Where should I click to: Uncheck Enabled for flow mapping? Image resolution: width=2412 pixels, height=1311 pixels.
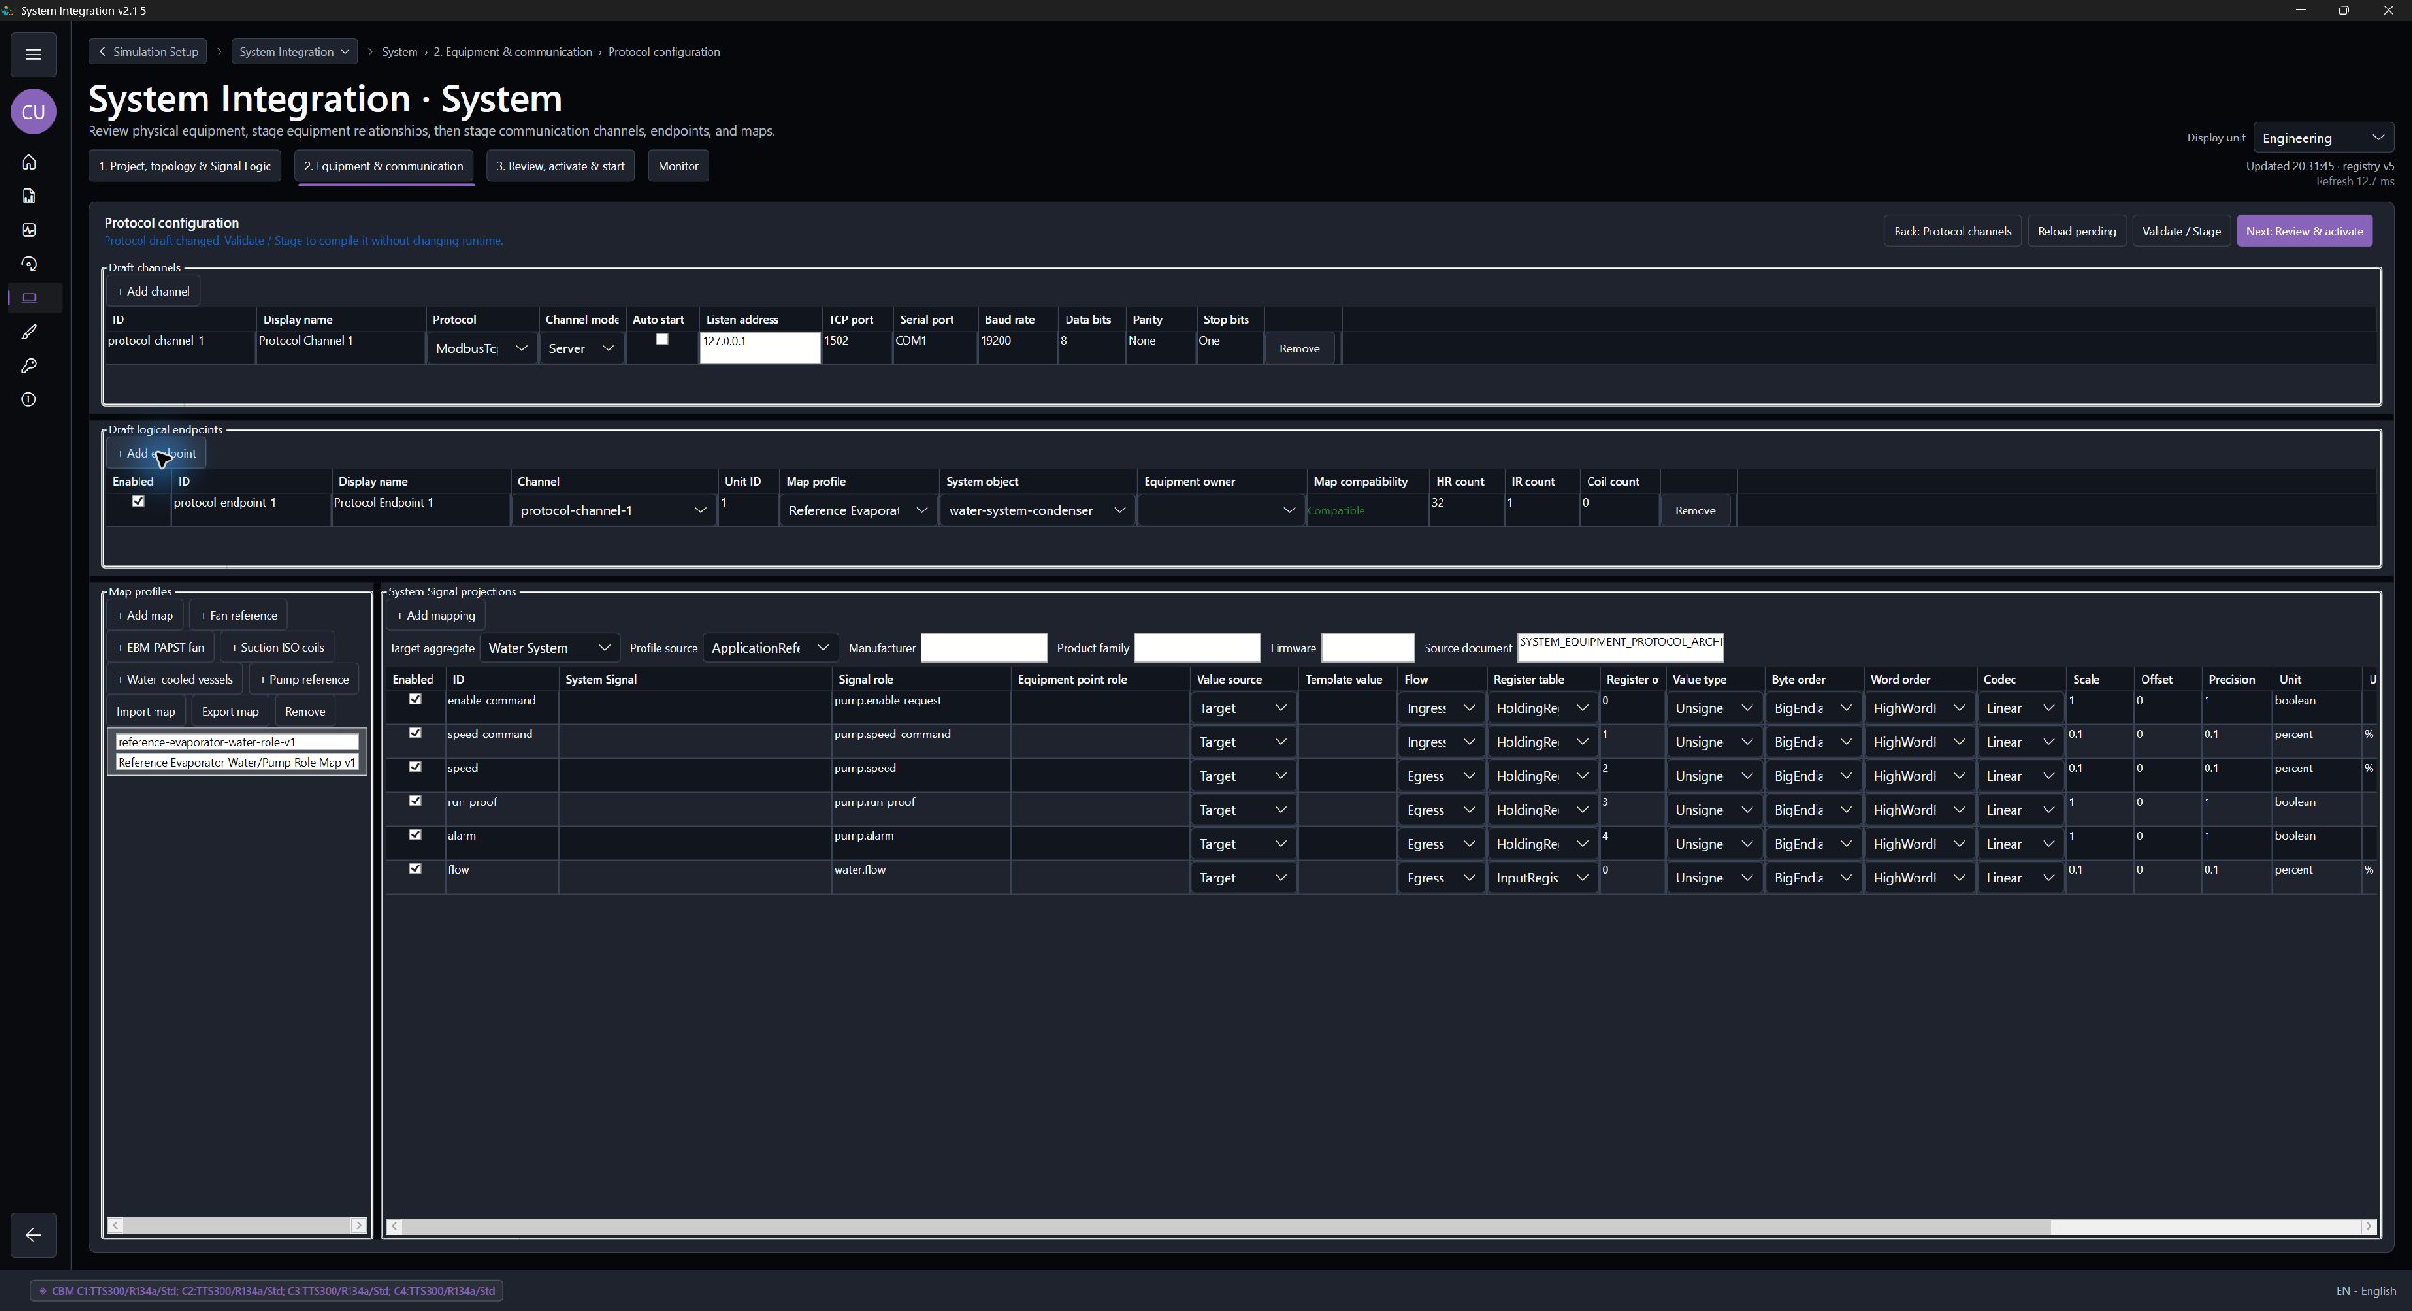[x=415, y=869]
